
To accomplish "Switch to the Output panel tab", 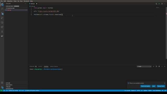I will pos(40,66).
